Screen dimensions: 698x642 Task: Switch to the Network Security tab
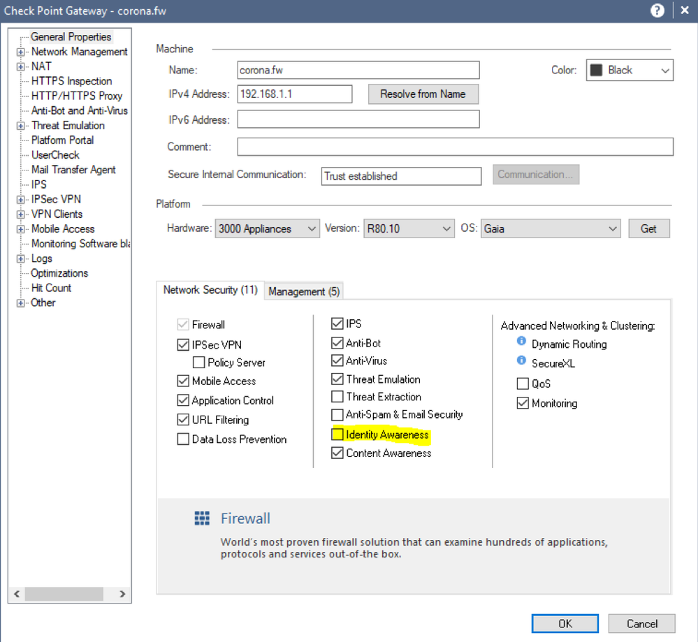click(x=210, y=291)
